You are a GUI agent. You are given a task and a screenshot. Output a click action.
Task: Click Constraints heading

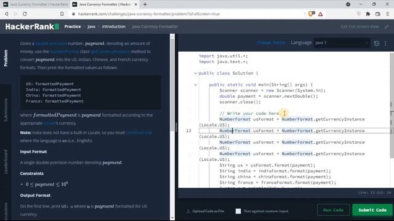(x=31, y=173)
